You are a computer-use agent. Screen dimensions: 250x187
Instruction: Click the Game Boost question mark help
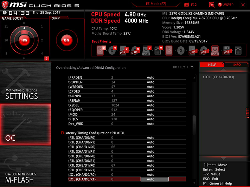coord(46,58)
